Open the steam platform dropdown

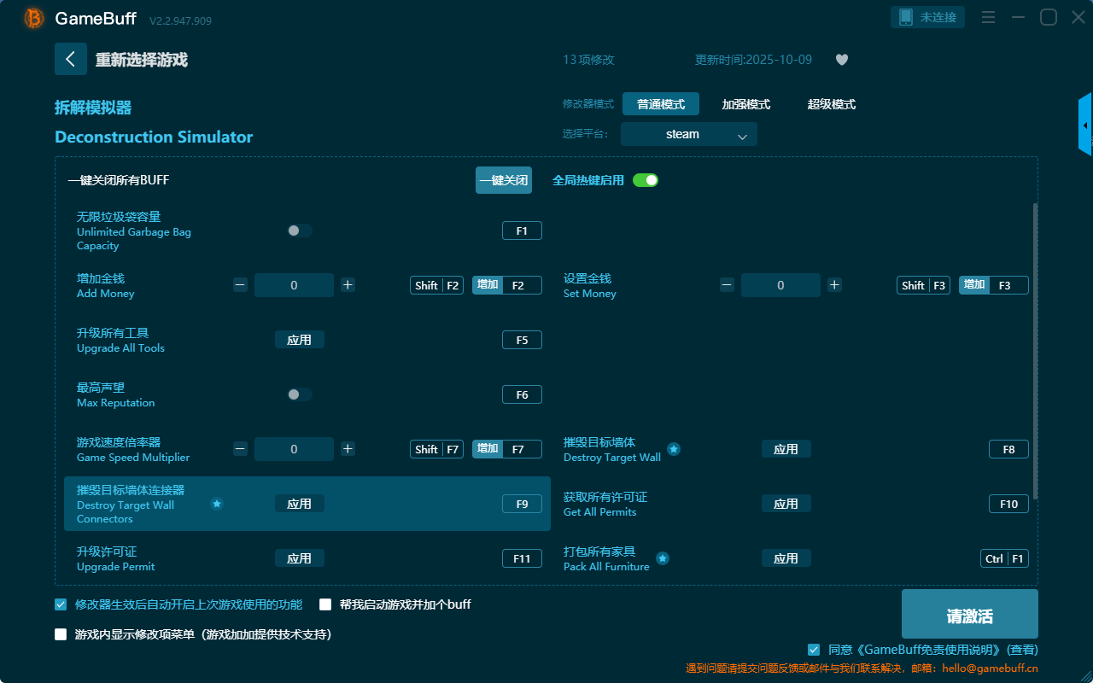(688, 134)
